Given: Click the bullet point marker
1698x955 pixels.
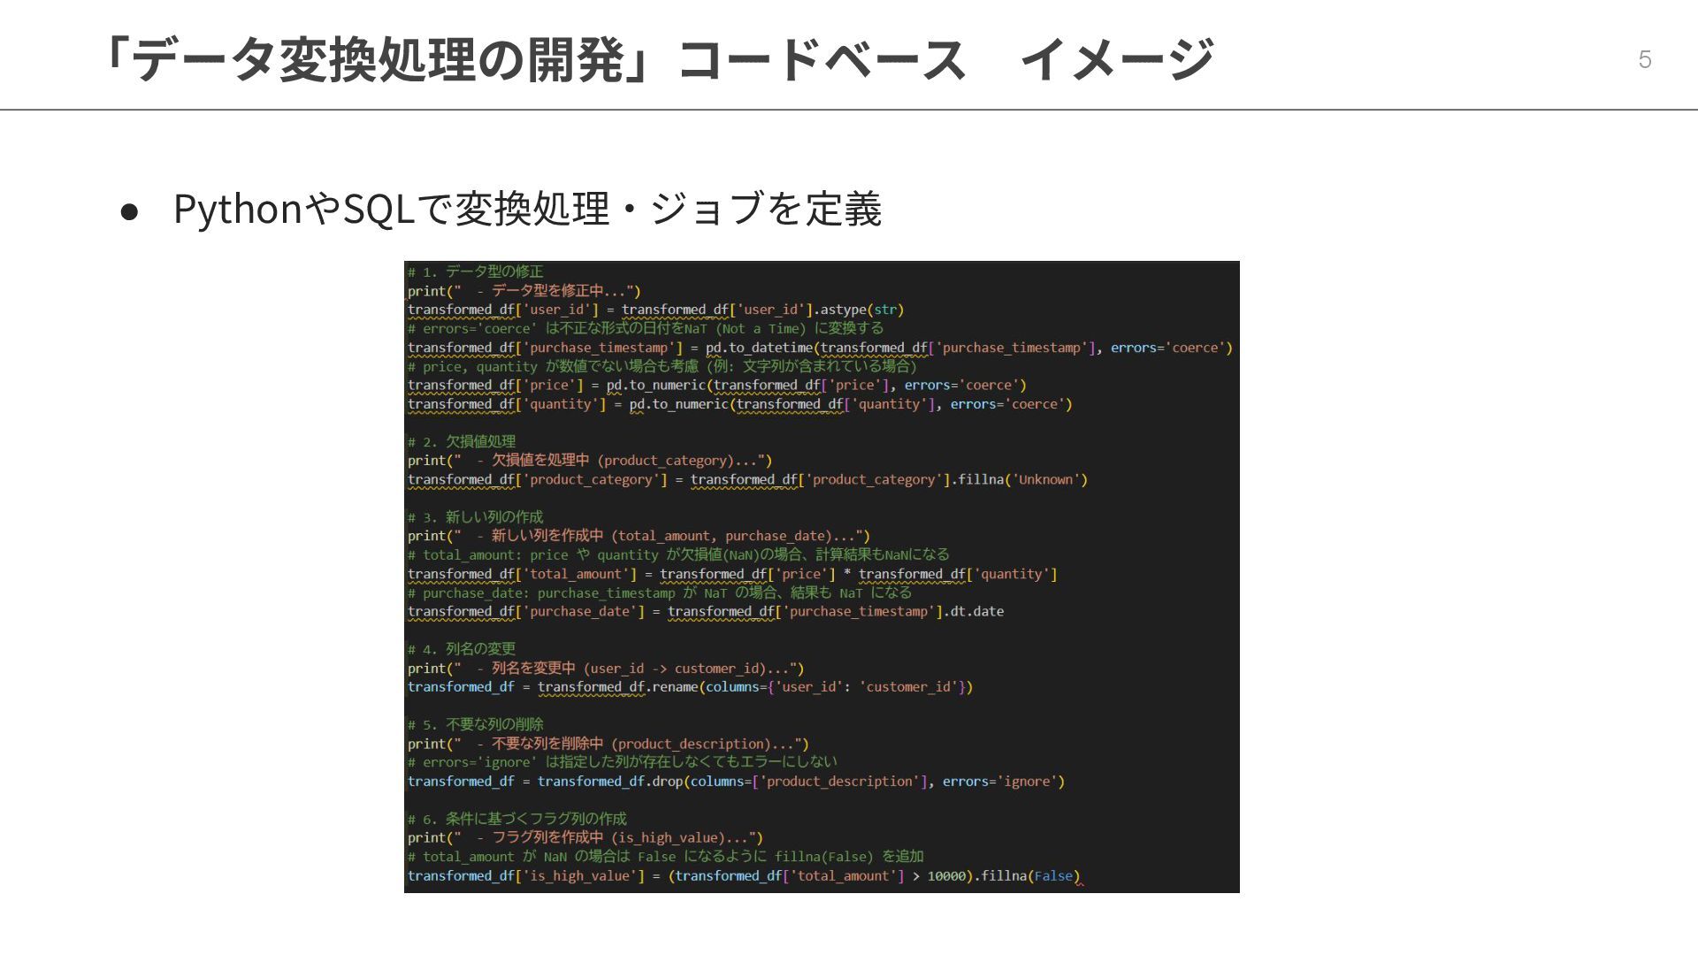Looking at the screenshot, I should pyautogui.click(x=129, y=211).
